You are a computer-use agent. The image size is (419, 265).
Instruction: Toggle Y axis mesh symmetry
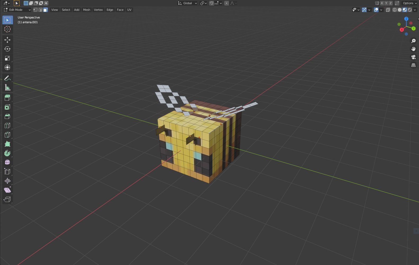(386, 3)
